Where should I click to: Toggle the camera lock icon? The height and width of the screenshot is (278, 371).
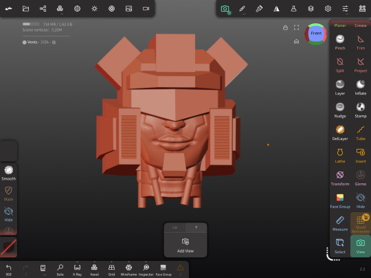click(x=286, y=27)
